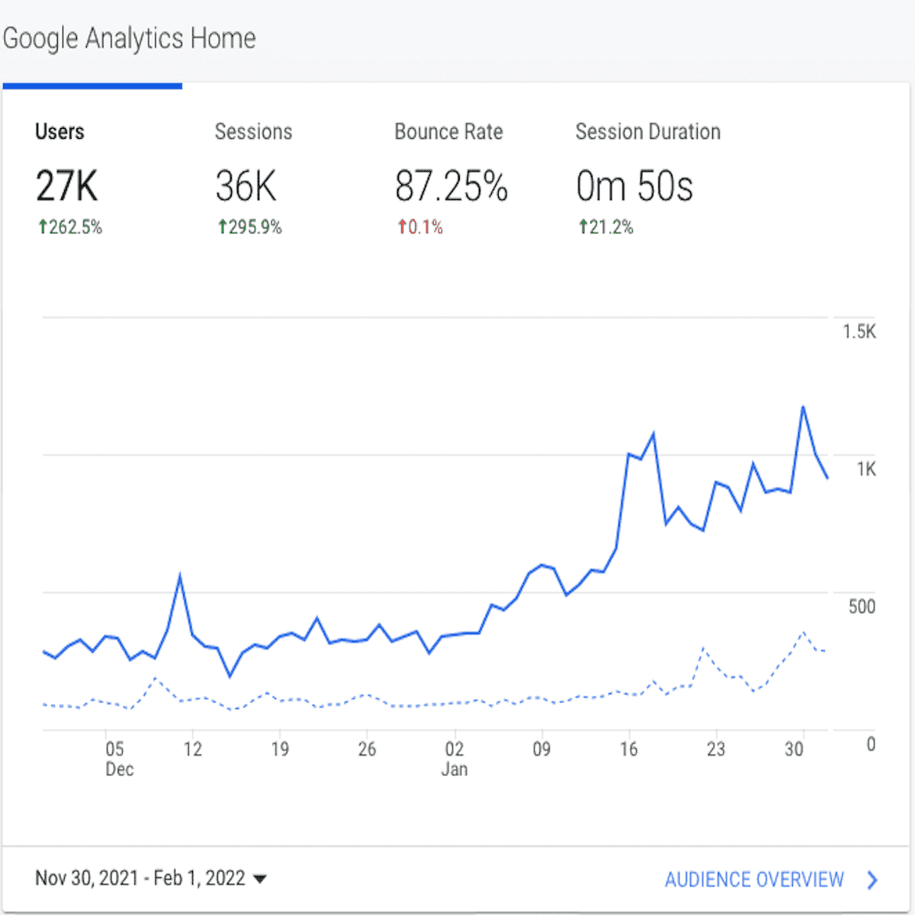This screenshot has height=915, width=915.
Task: Click the 500 y-axis label
Action: [862, 606]
